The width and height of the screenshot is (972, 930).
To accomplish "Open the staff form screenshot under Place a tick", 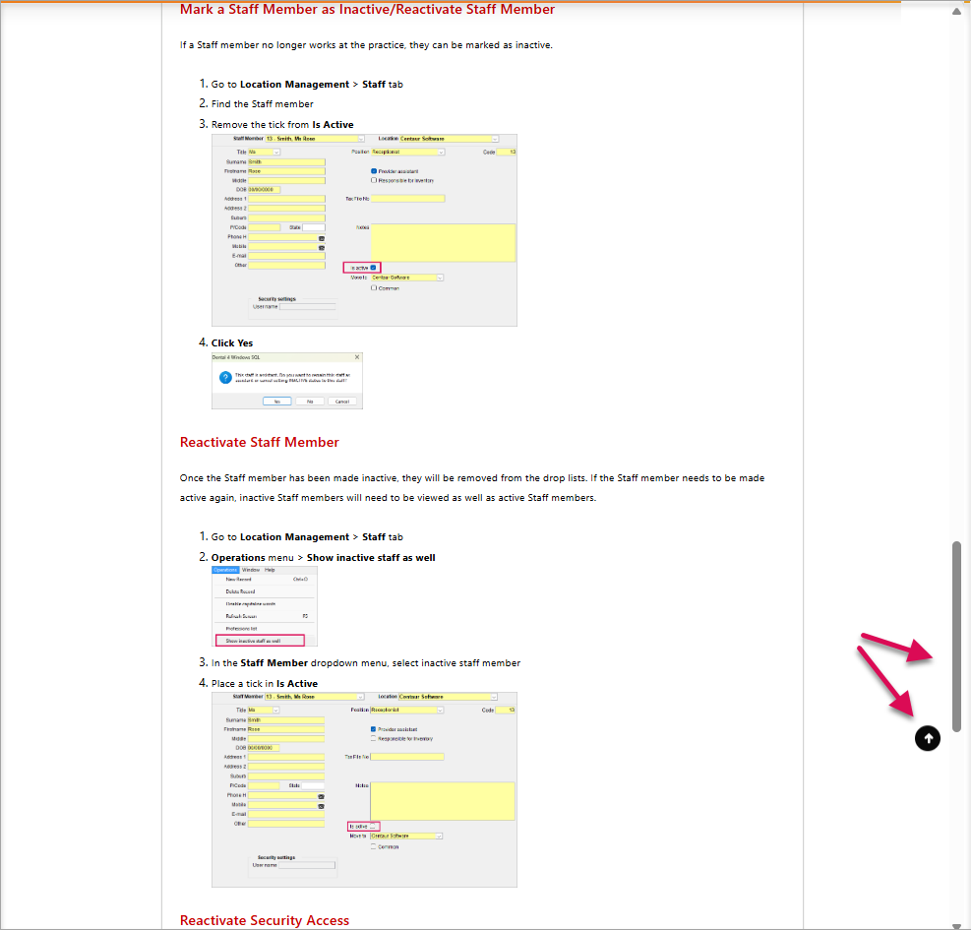I will tap(364, 789).
